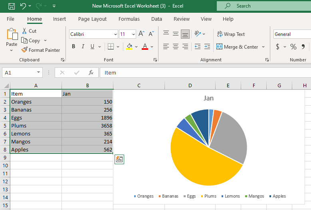Open the Insert ribbon tab
This screenshot has height=210, width=311.
click(x=59, y=19)
